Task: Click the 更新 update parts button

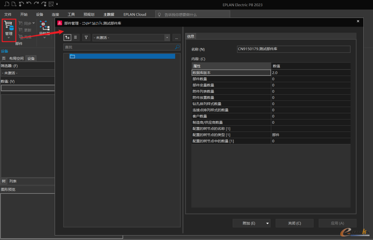Action: 25,30
